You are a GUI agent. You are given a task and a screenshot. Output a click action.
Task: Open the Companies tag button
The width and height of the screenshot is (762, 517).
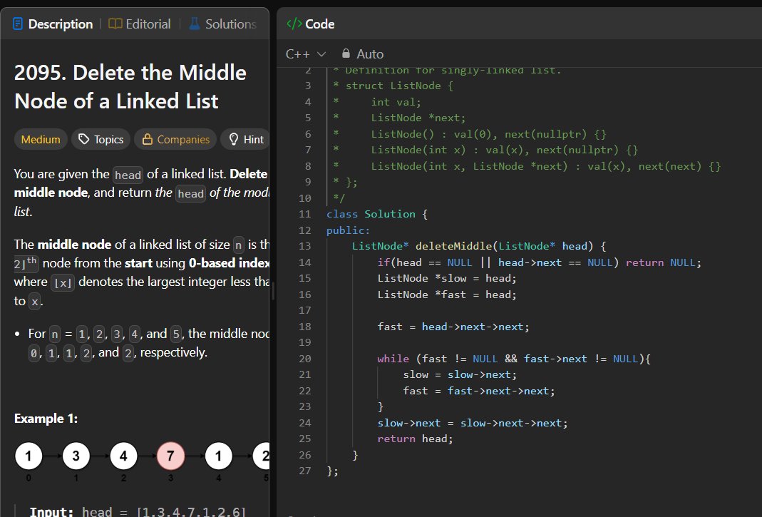click(x=175, y=140)
